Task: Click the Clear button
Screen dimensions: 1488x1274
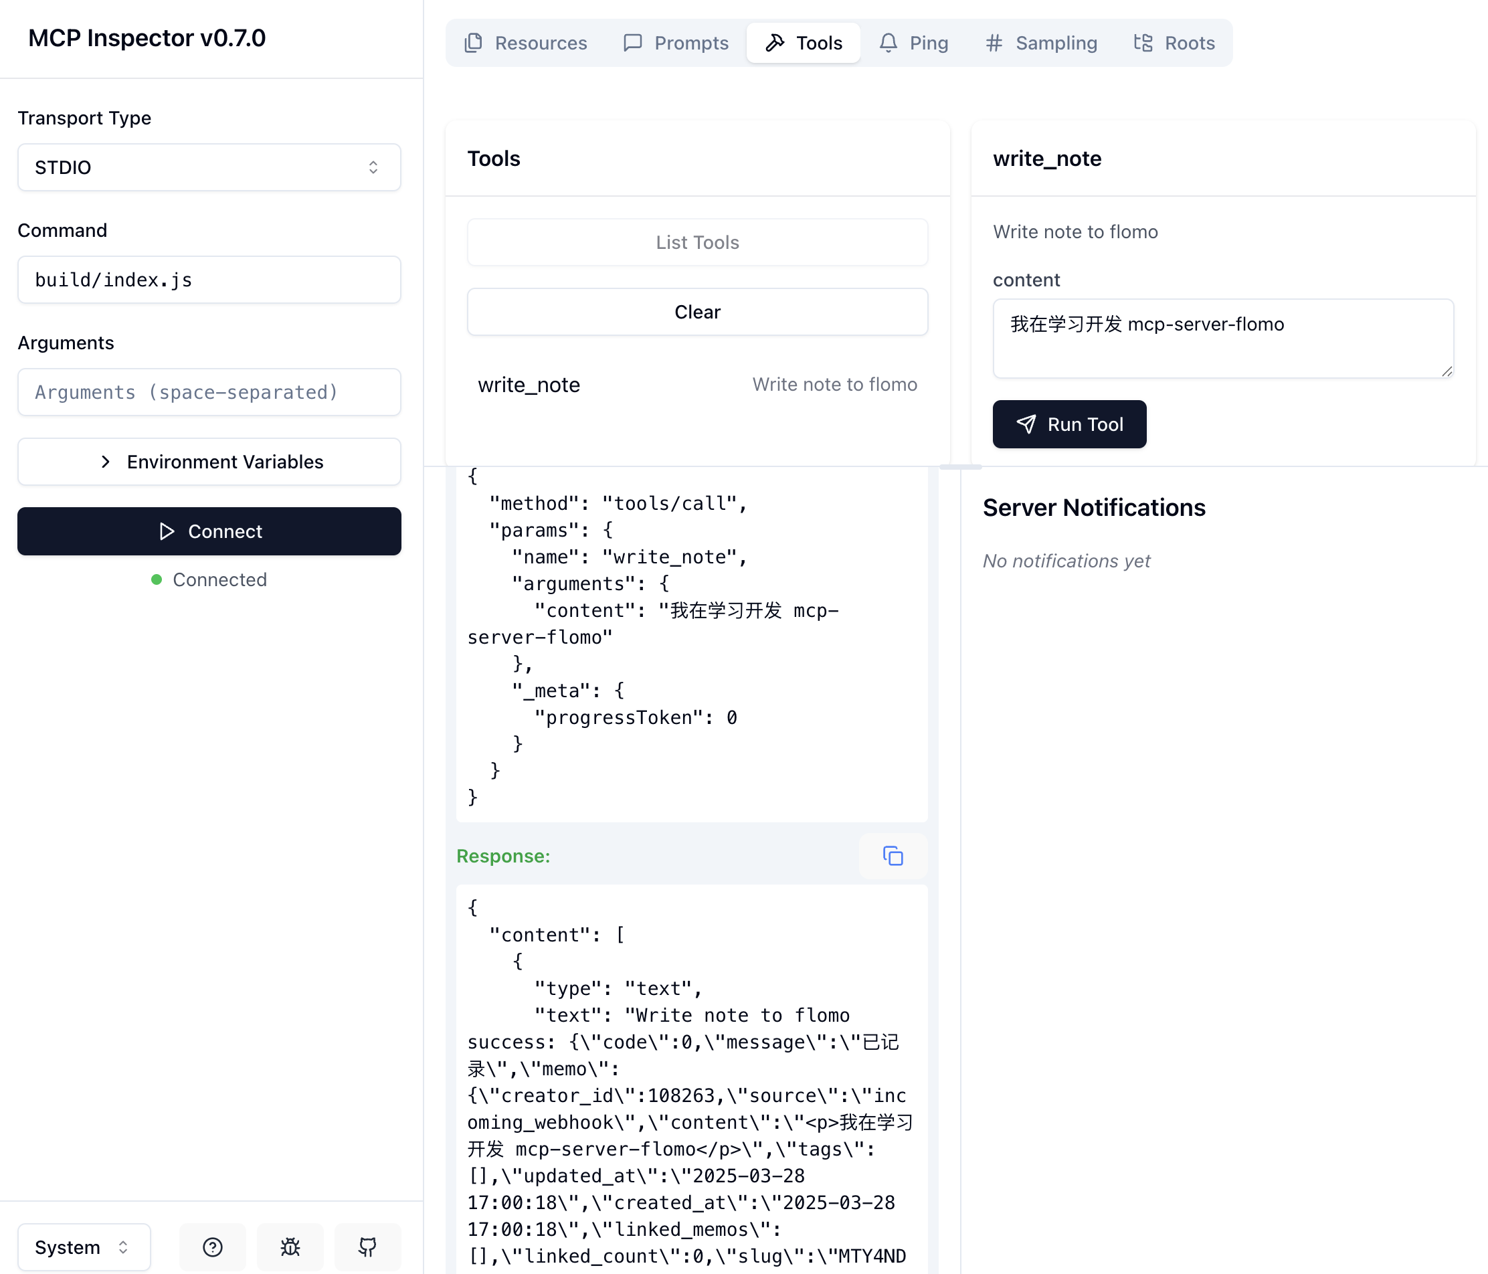Action: tap(696, 312)
